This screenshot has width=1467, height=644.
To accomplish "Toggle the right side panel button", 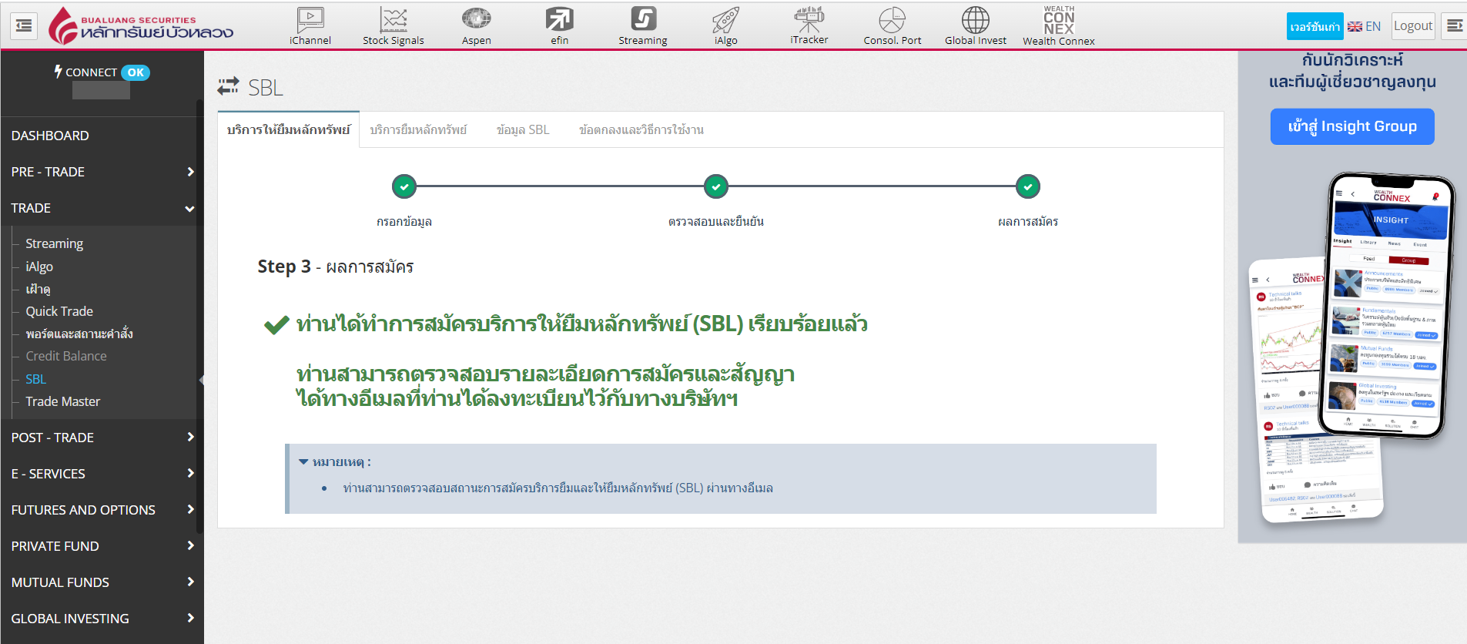I will pyautogui.click(x=1454, y=26).
